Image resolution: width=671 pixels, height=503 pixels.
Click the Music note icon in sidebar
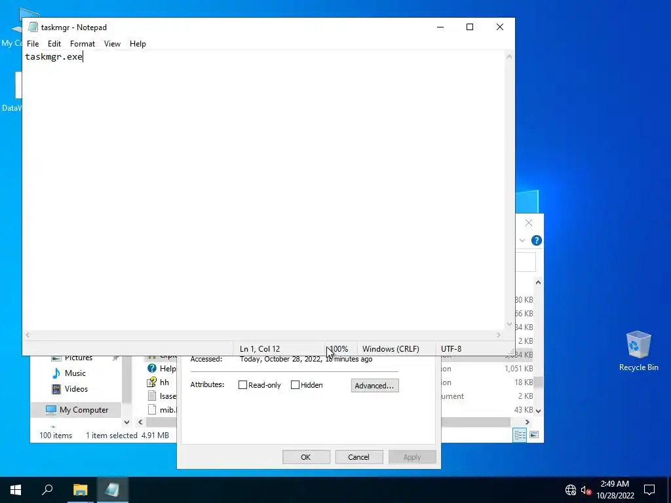click(x=56, y=373)
